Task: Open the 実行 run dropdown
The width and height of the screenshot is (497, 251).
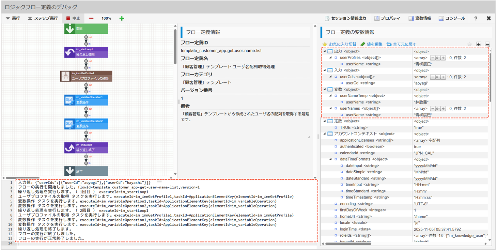Action: pos(13,18)
